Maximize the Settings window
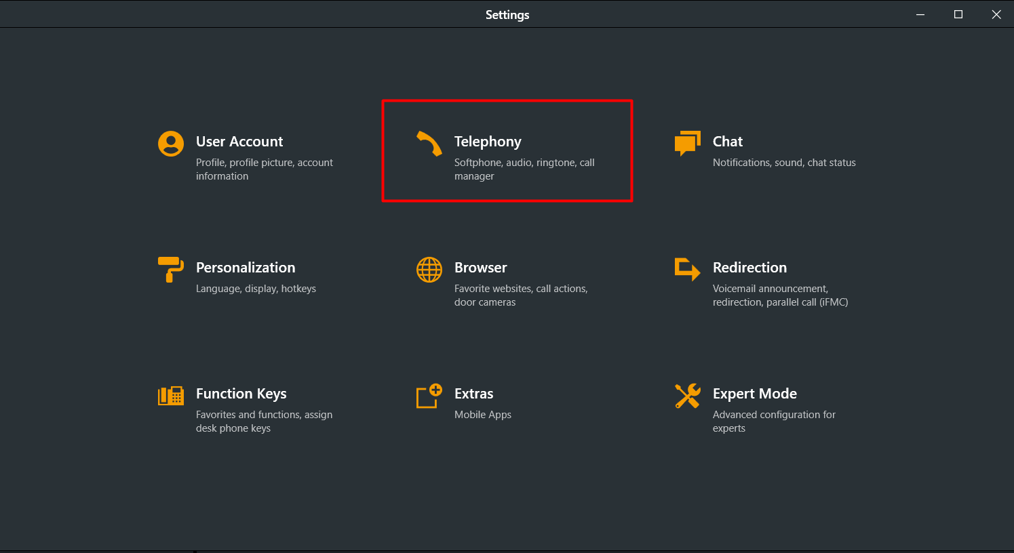 pos(958,14)
